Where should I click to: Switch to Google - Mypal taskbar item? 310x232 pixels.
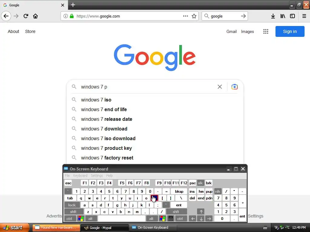[x=104, y=228]
